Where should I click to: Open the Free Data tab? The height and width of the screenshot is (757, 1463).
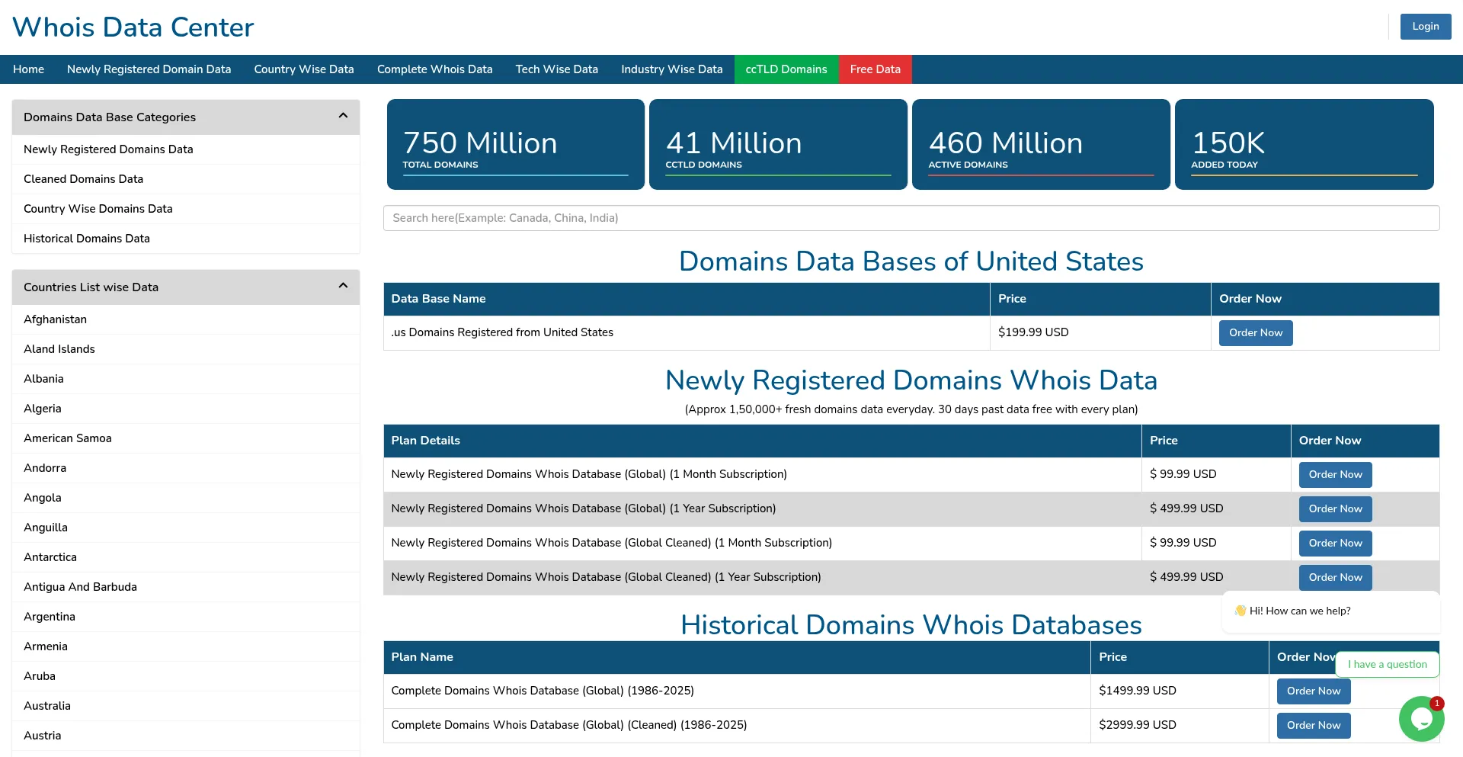pos(875,69)
